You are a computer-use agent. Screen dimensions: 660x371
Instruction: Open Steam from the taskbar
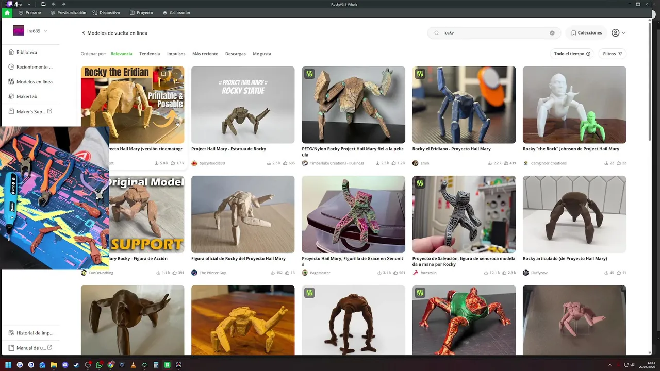click(76, 365)
